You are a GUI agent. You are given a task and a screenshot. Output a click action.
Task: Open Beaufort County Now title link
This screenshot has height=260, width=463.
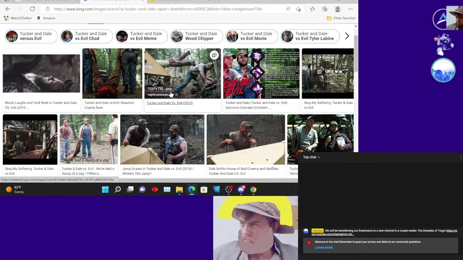coord(109,105)
